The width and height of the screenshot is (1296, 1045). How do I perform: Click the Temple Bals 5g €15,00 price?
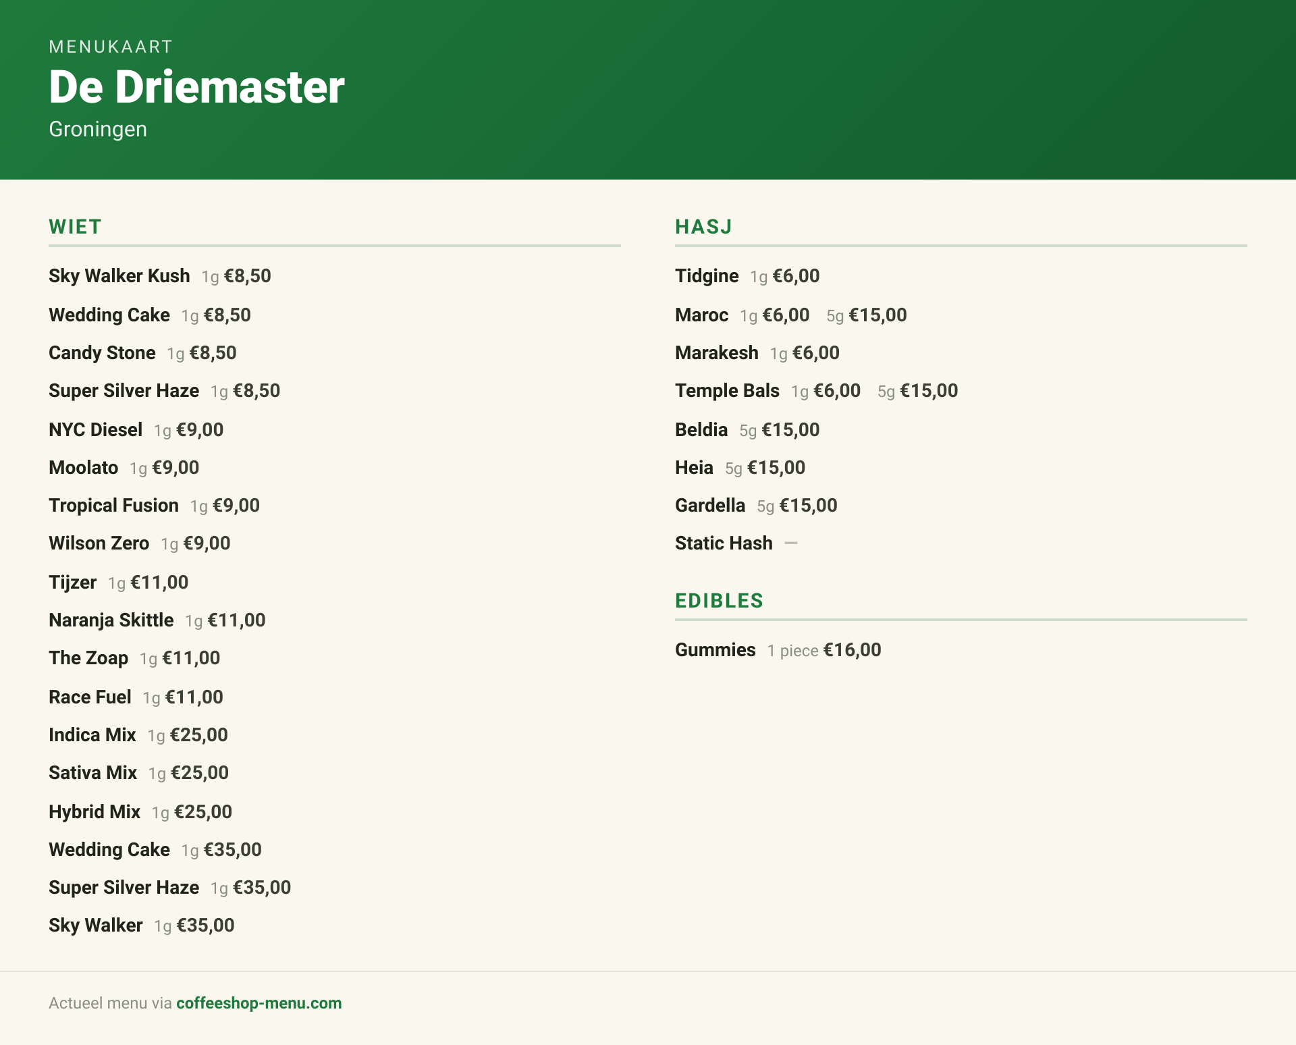click(x=918, y=391)
